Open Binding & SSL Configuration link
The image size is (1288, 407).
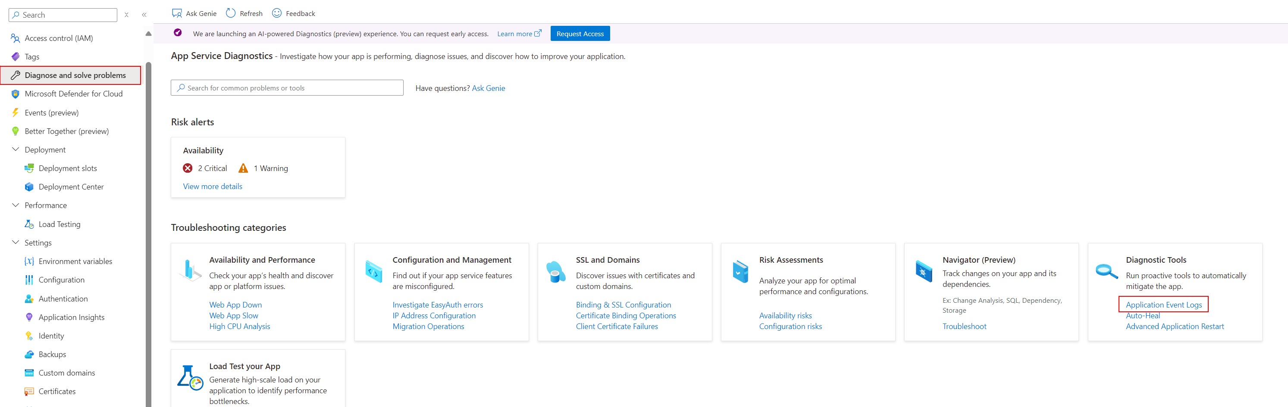[x=623, y=304]
